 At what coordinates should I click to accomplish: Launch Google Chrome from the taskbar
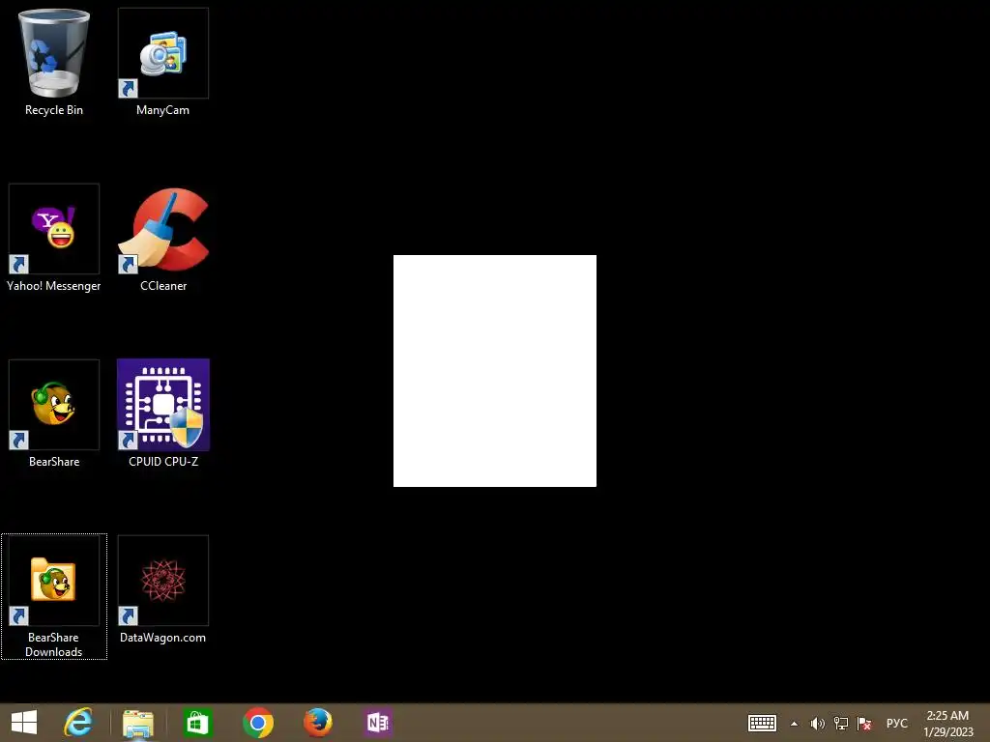point(257,723)
